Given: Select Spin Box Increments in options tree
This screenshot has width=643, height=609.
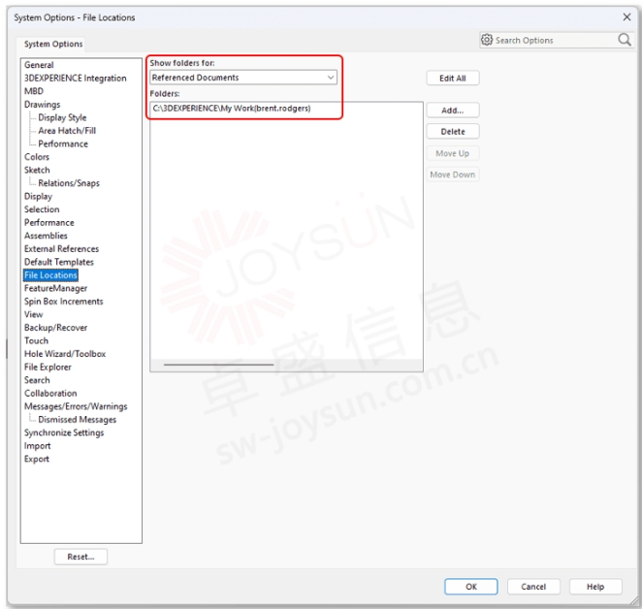Looking at the screenshot, I should [64, 302].
